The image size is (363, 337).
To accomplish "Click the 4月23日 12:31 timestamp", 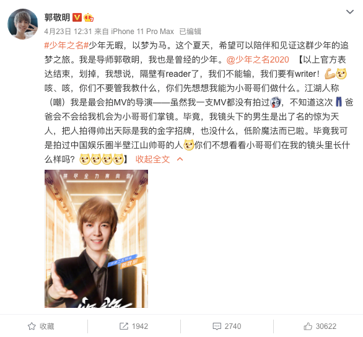I will (68, 32).
